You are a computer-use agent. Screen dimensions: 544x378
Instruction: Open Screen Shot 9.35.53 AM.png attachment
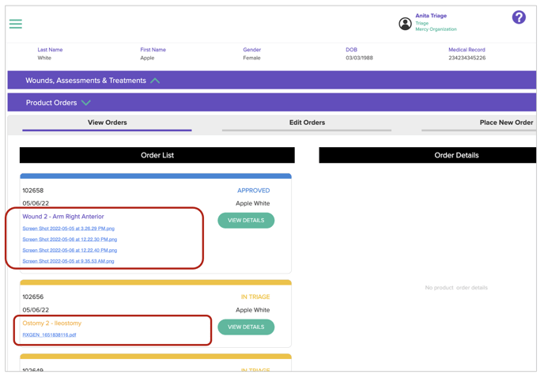tap(68, 261)
